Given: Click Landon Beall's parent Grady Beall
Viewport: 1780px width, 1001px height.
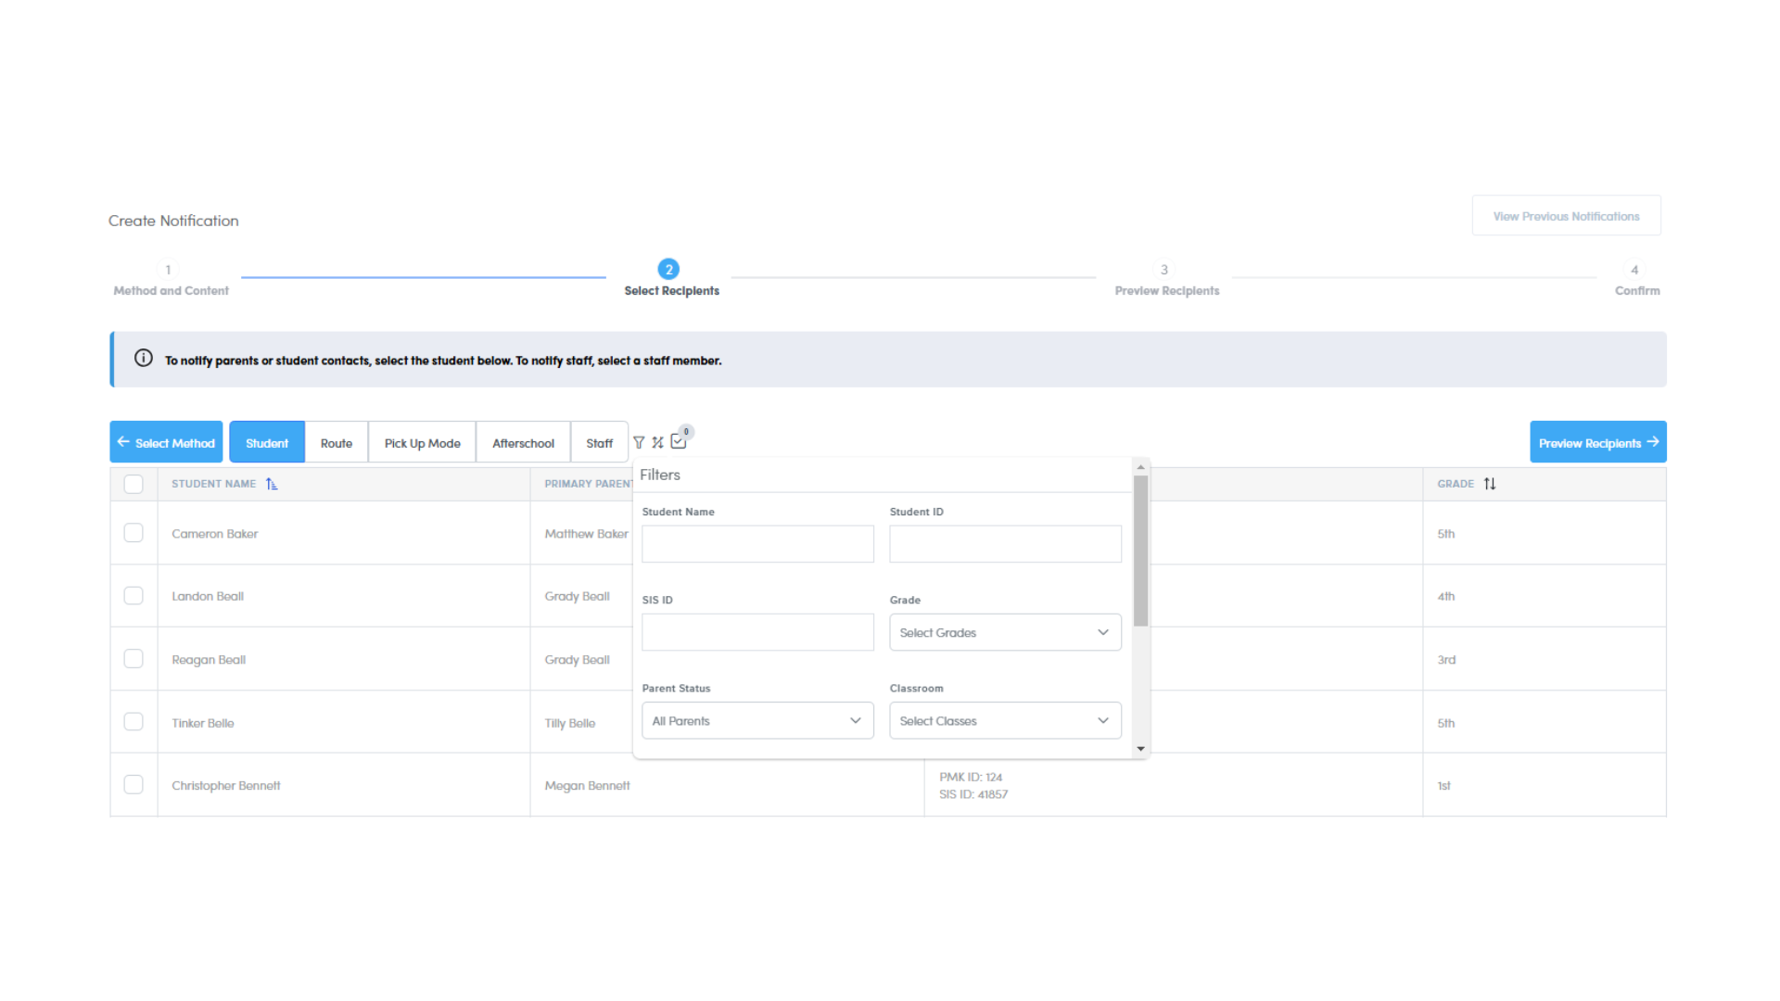Looking at the screenshot, I should tap(577, 596).
